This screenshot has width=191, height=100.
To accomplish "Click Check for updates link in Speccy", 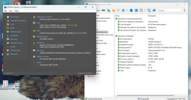I will coord(86,73).
